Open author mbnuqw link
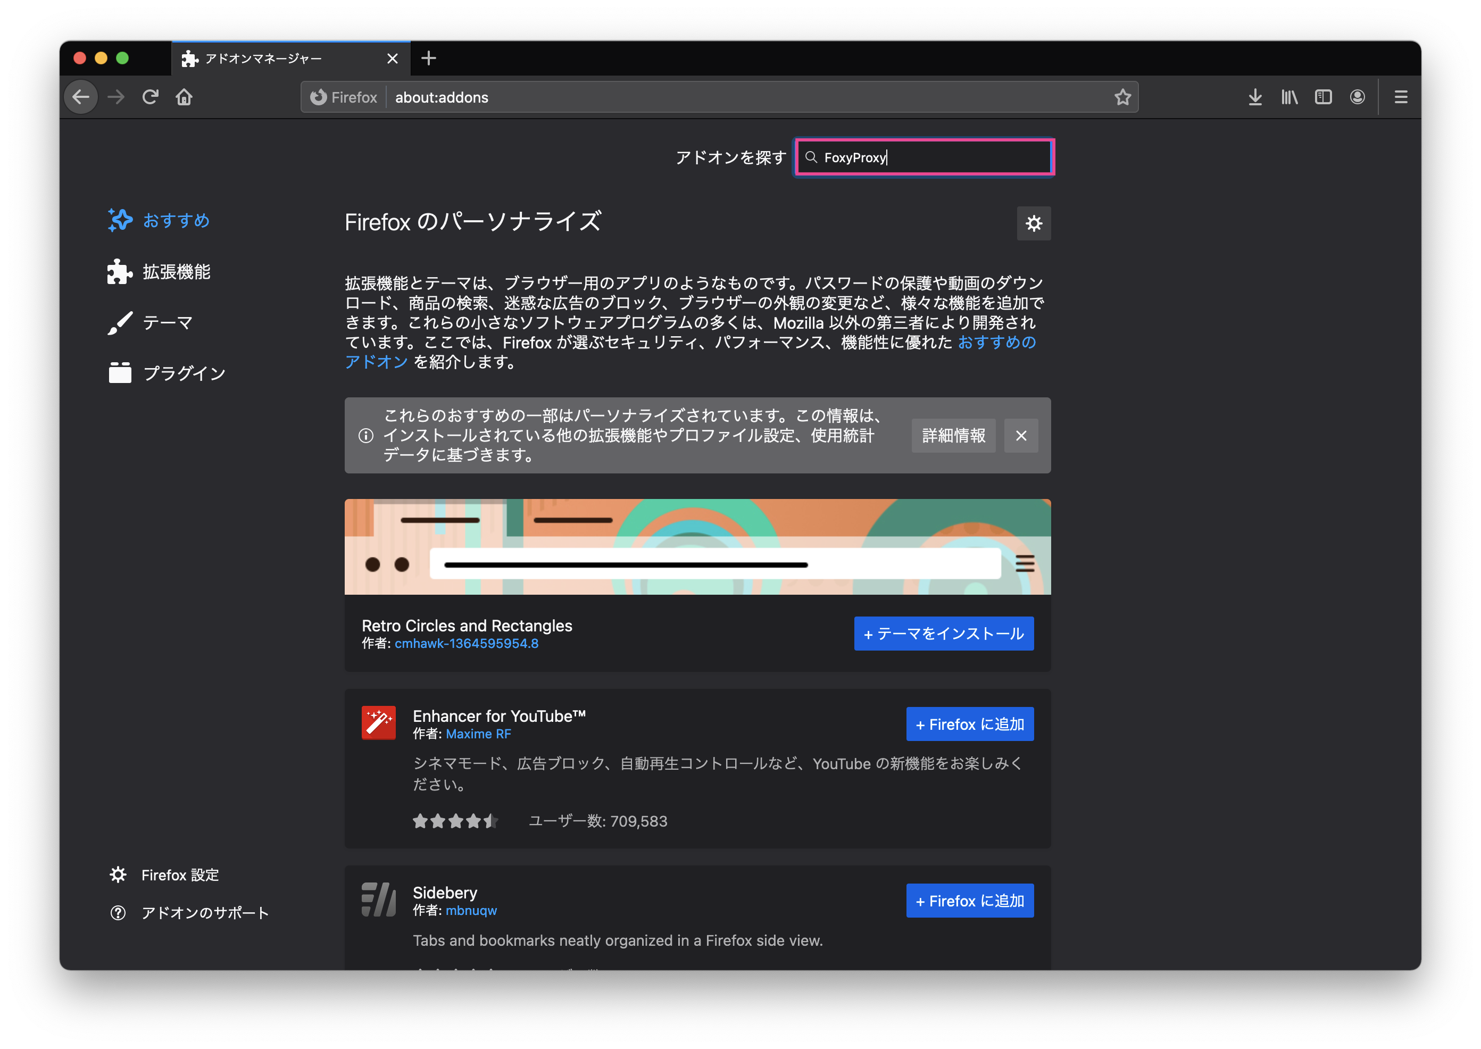This screenshot has height=1049, width=1481. (x=471, y=910)
